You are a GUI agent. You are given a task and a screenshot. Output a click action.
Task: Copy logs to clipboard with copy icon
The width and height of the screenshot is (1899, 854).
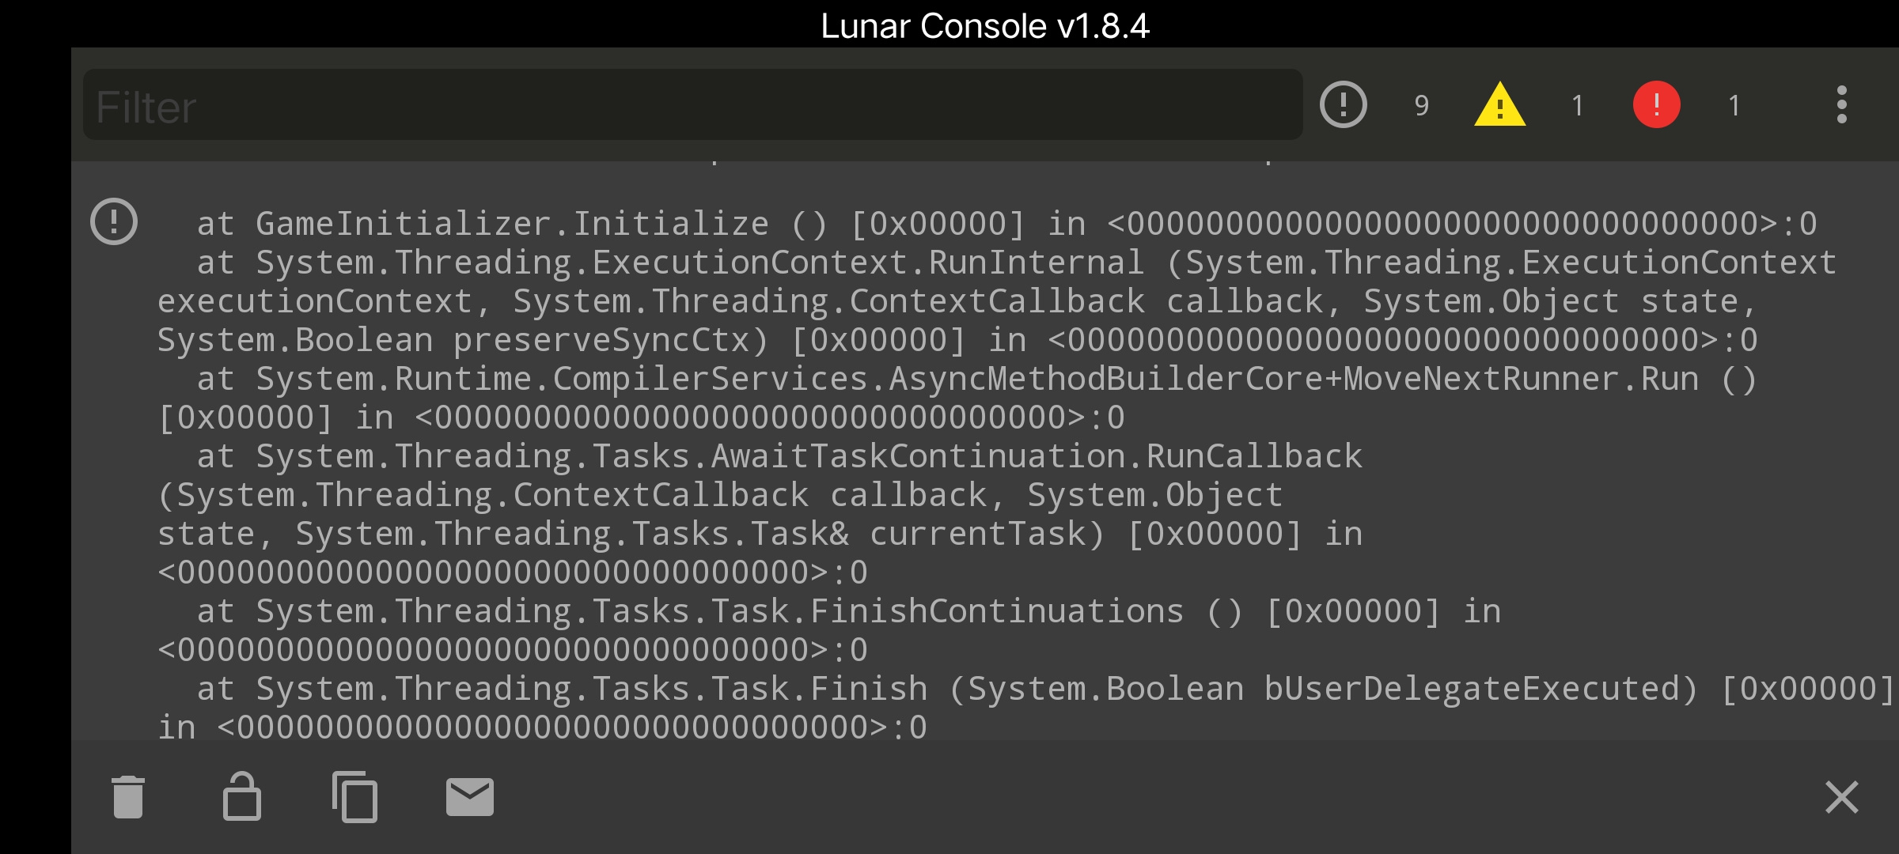[354, 796]
